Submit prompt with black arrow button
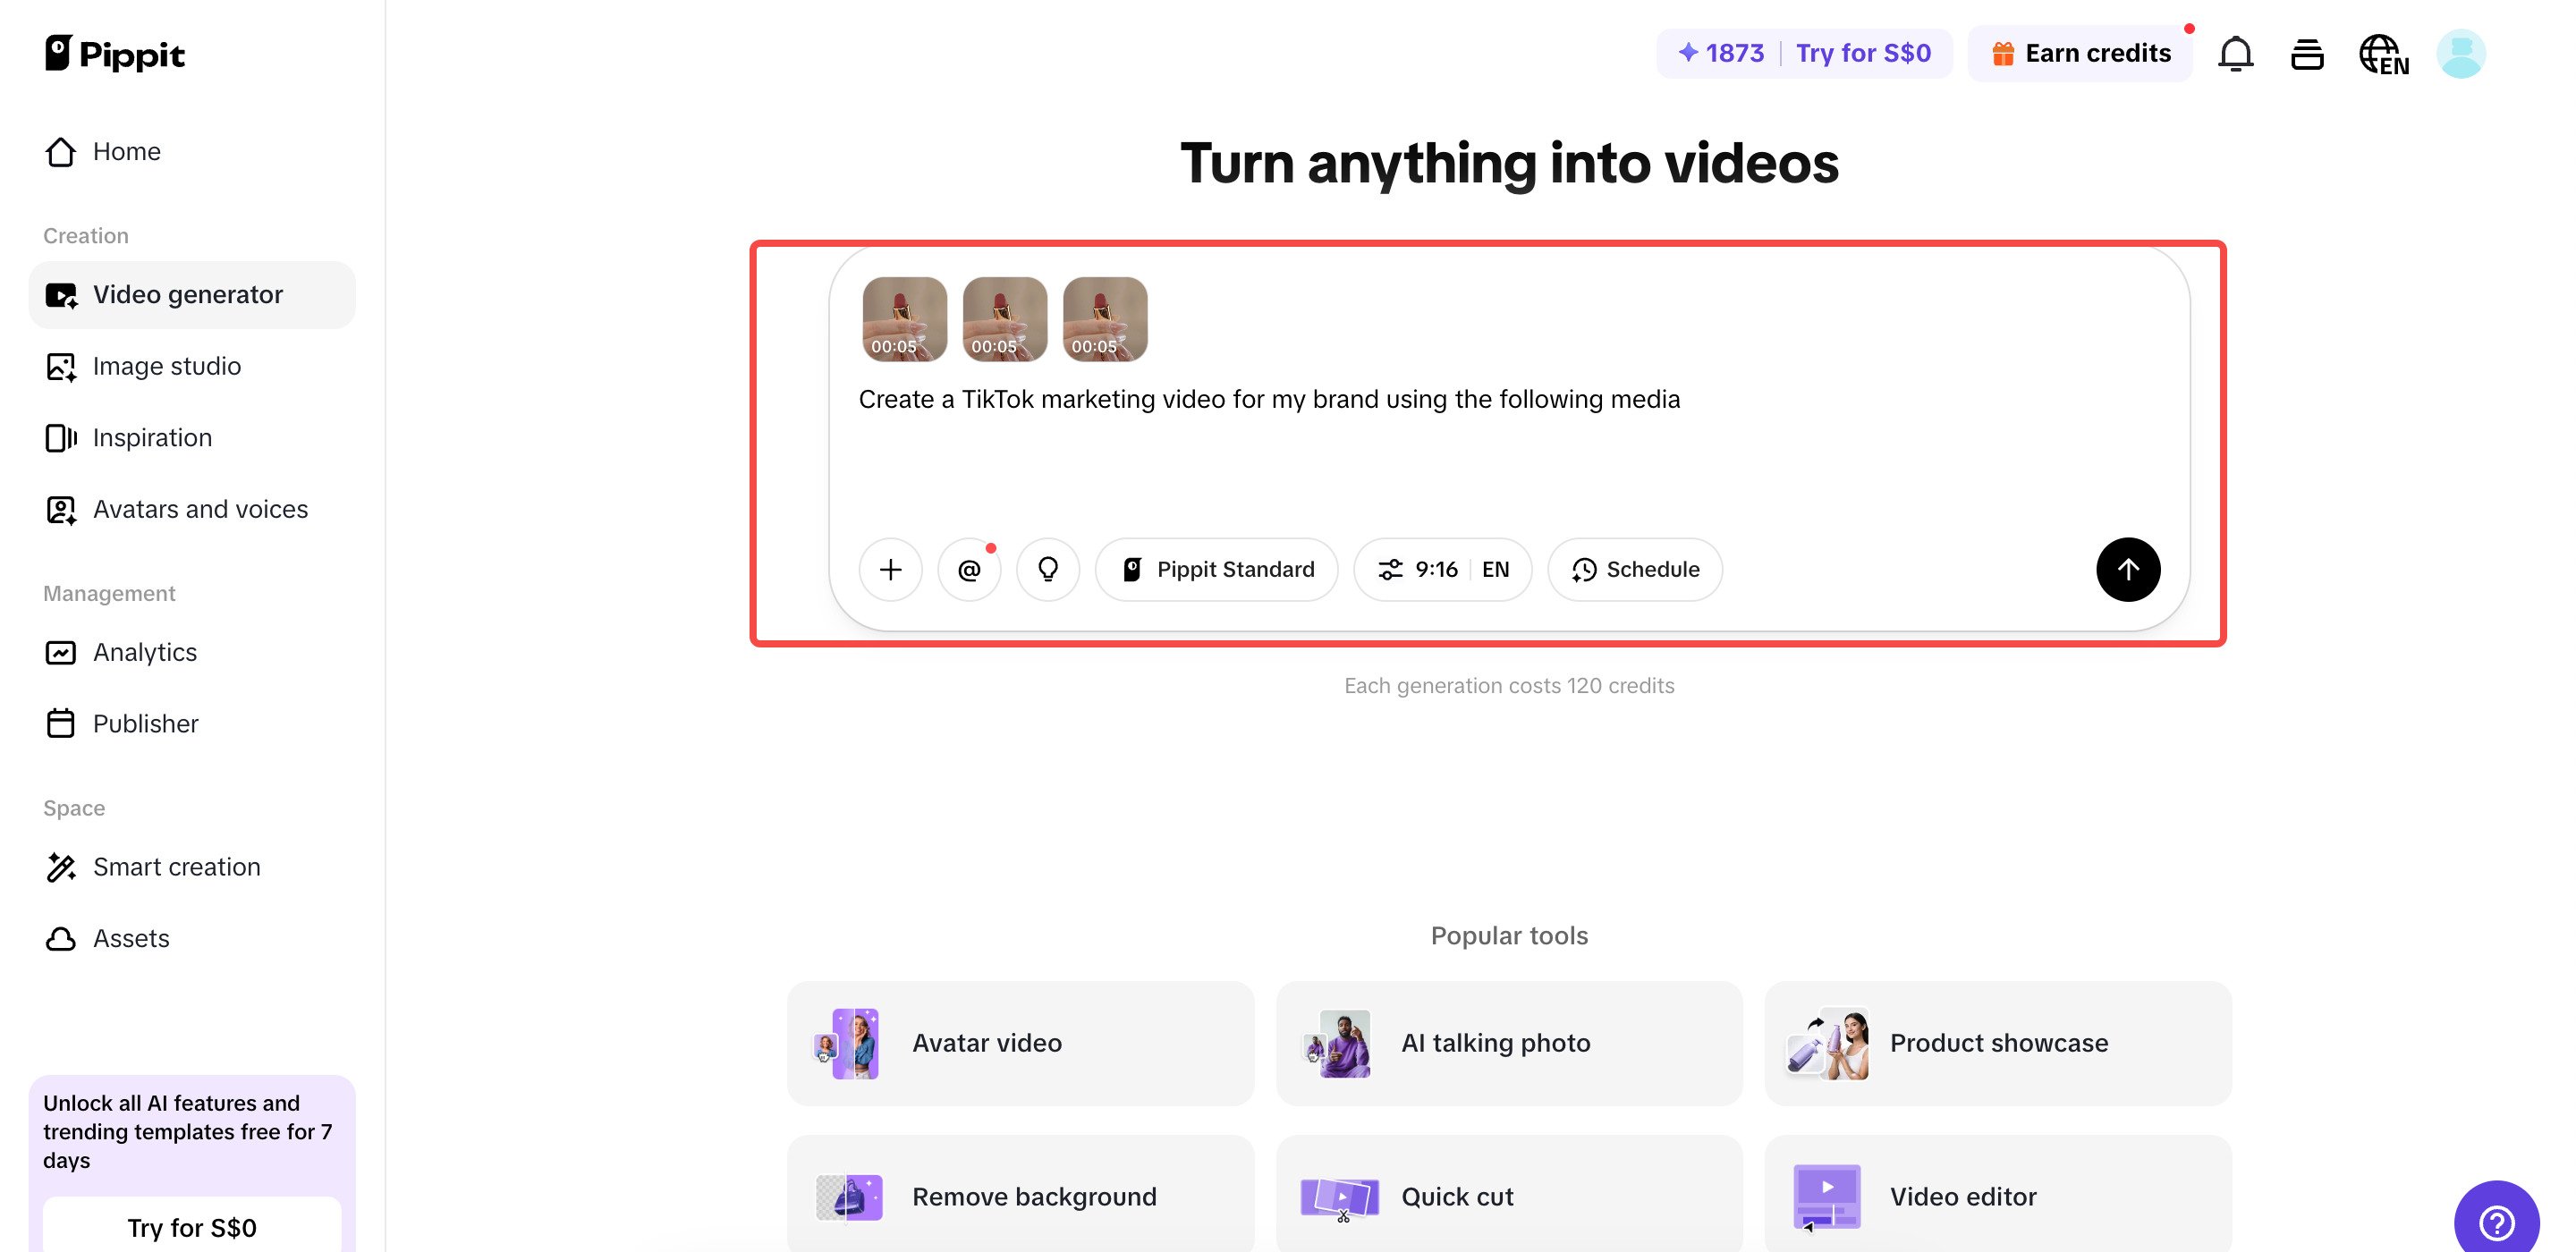Image resolution: width=2576 pixels, height=1252 pixels. 2127,570
